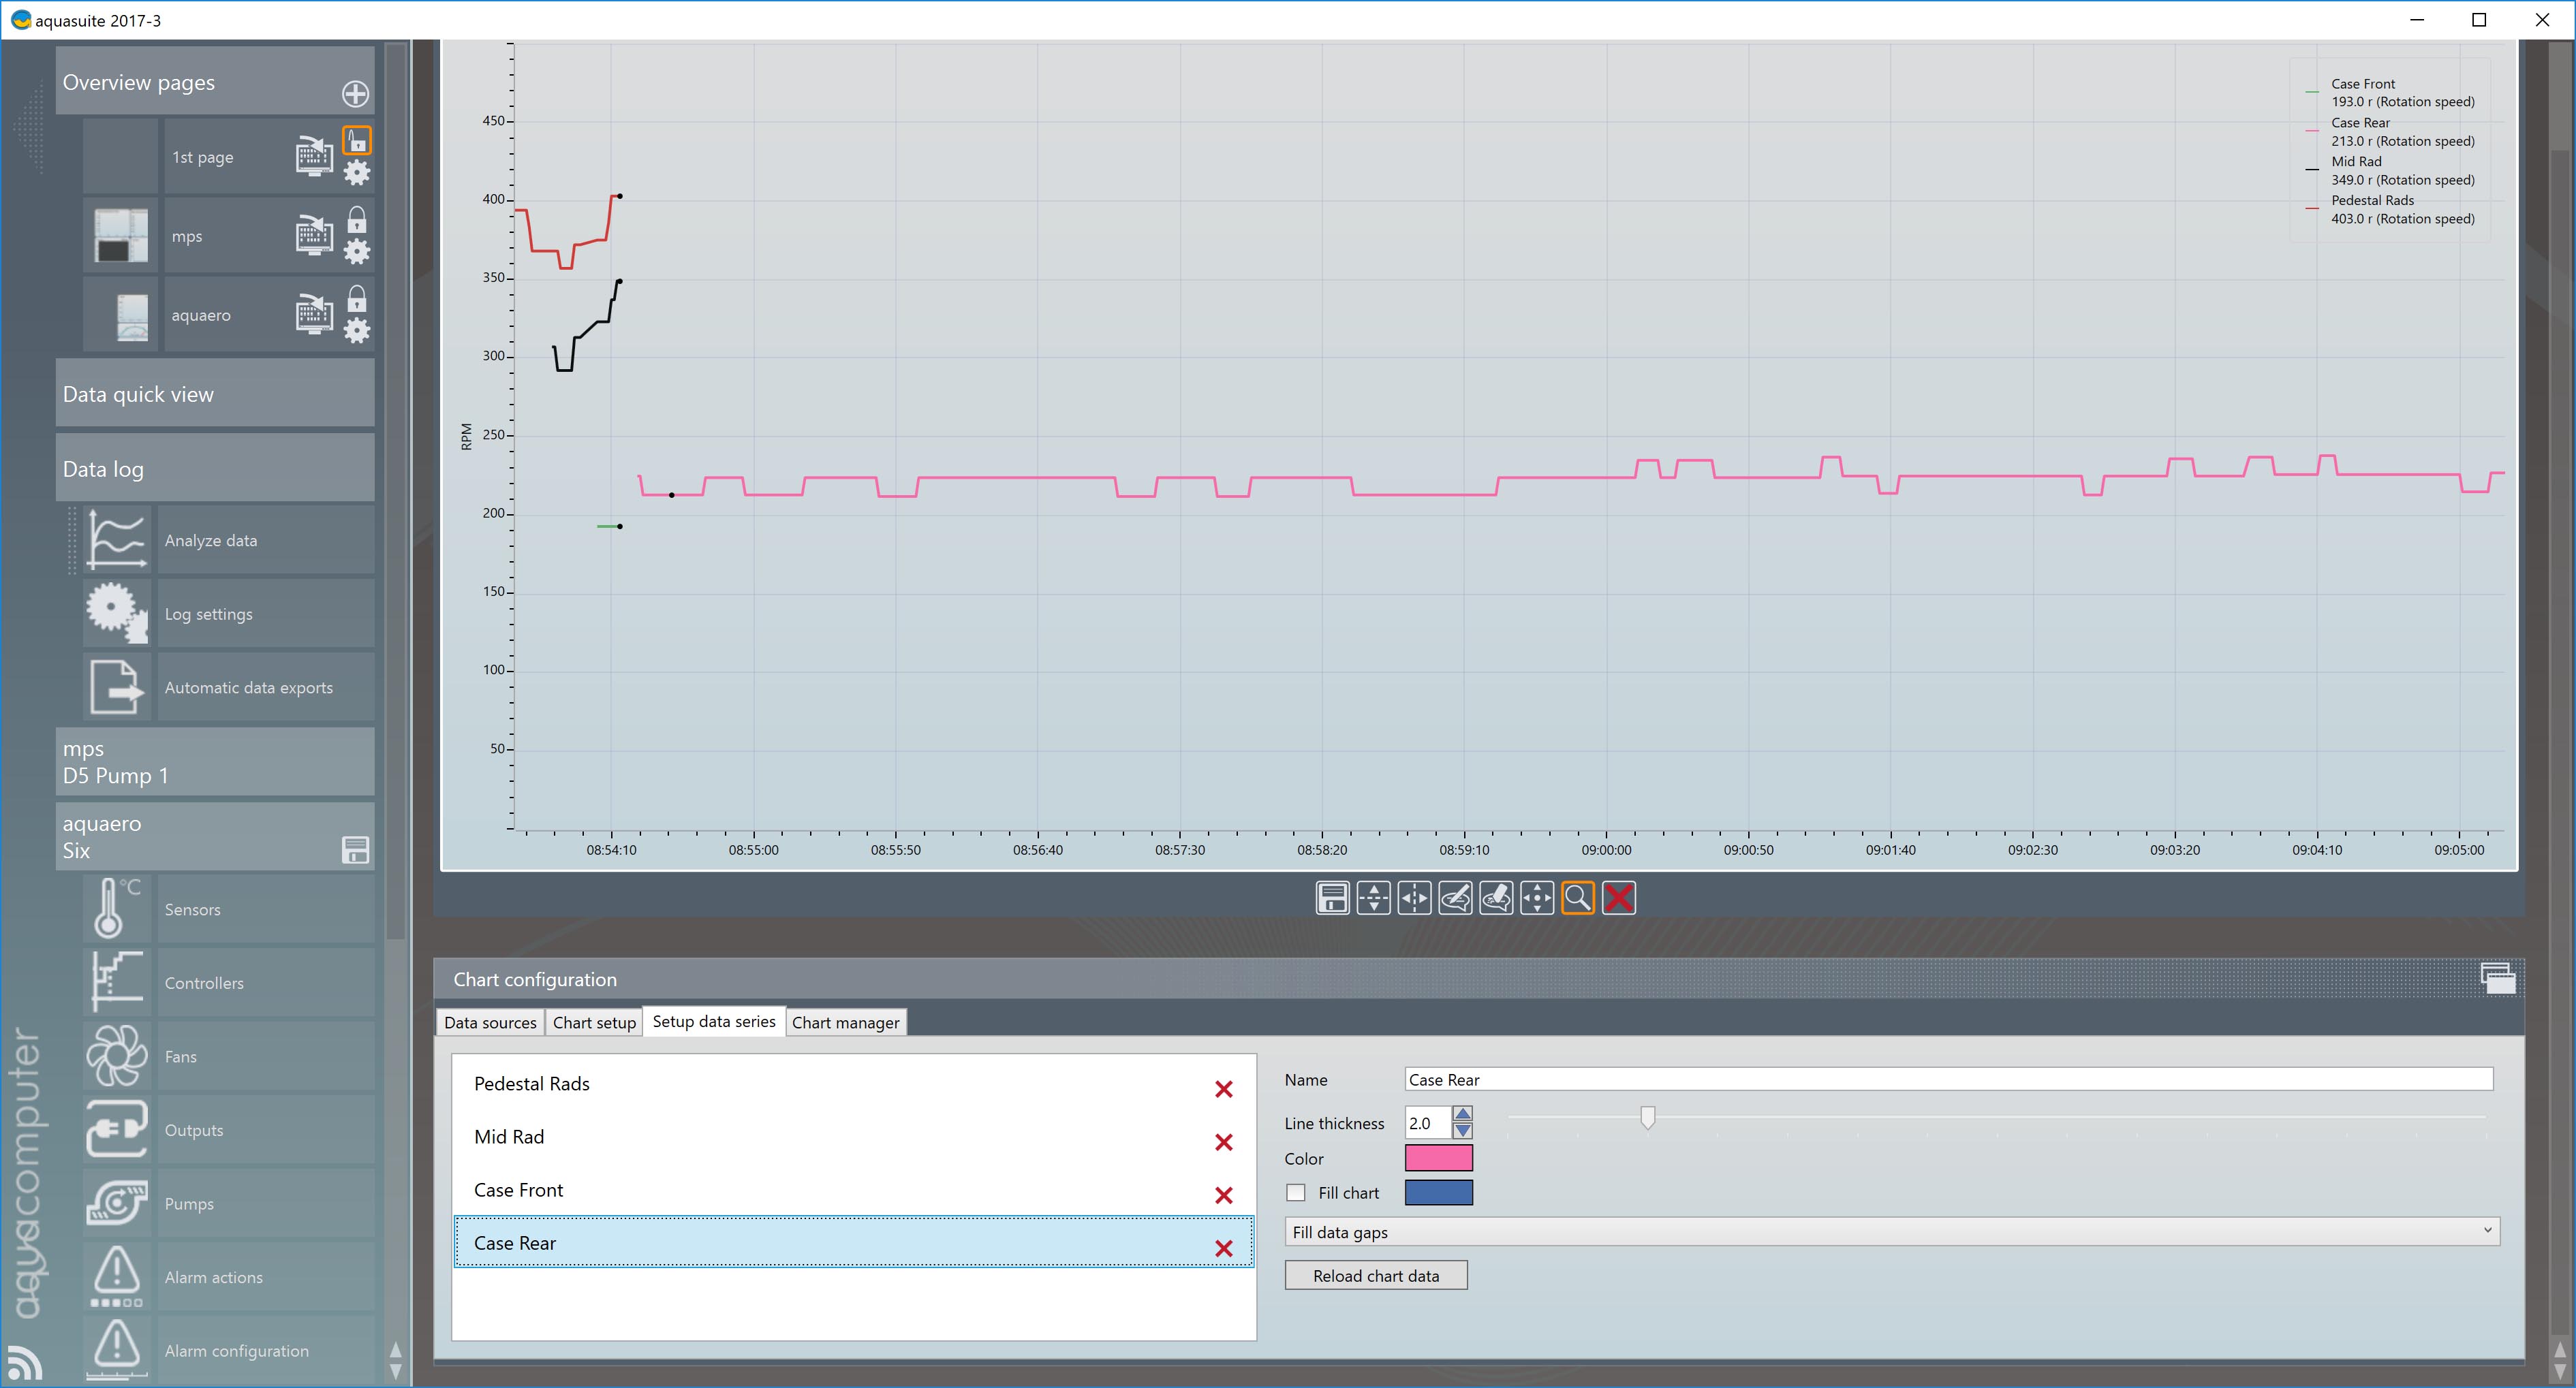Collapse the Chart configuration panel
2576x1388 pixels.
pos(2497,978)
